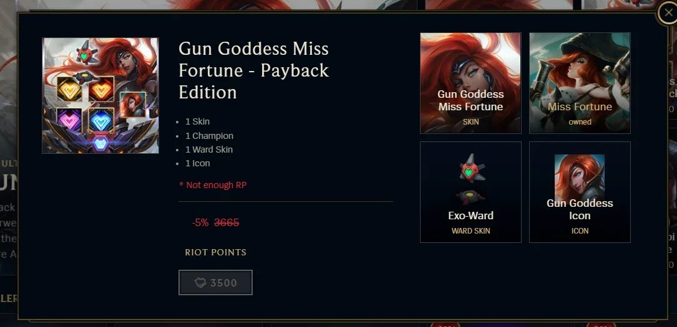This screenshot has height=327, width=677.
Task: Select the Gun Goddess Miss Fortune skin tile
Action: pos(470,83)
